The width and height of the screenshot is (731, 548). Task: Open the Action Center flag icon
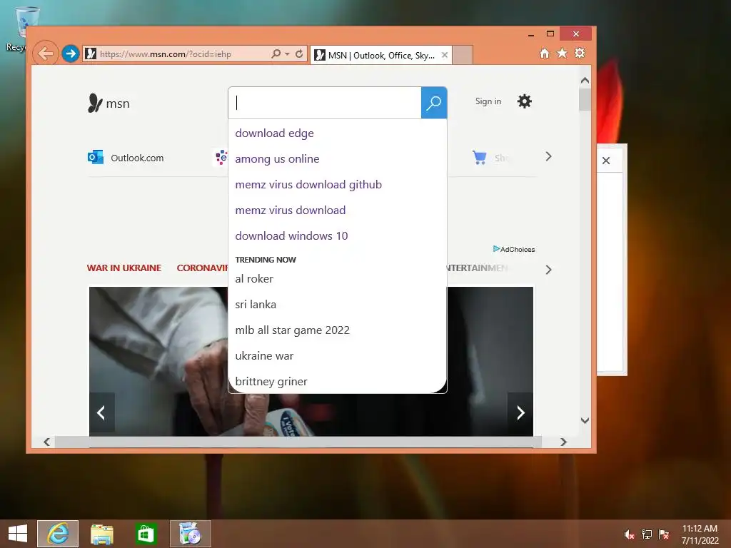pyautogui.click(x=664, y=534)
